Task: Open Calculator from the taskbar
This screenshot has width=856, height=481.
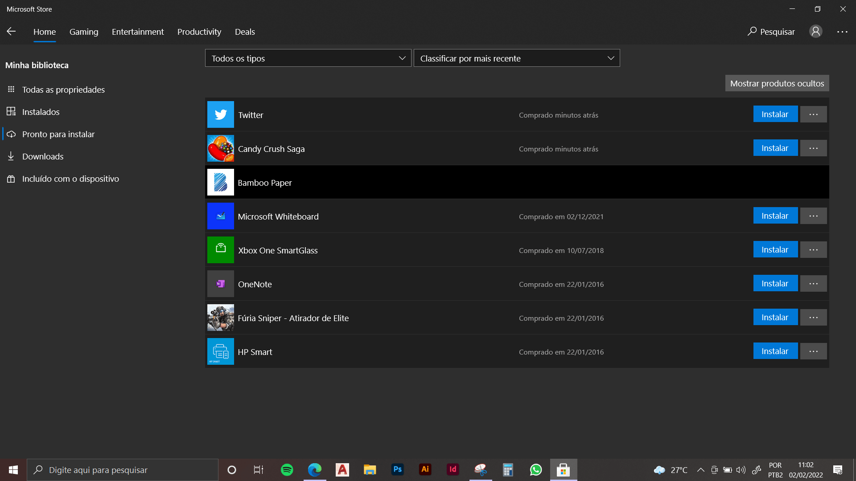Action: [x=508, y=470]
